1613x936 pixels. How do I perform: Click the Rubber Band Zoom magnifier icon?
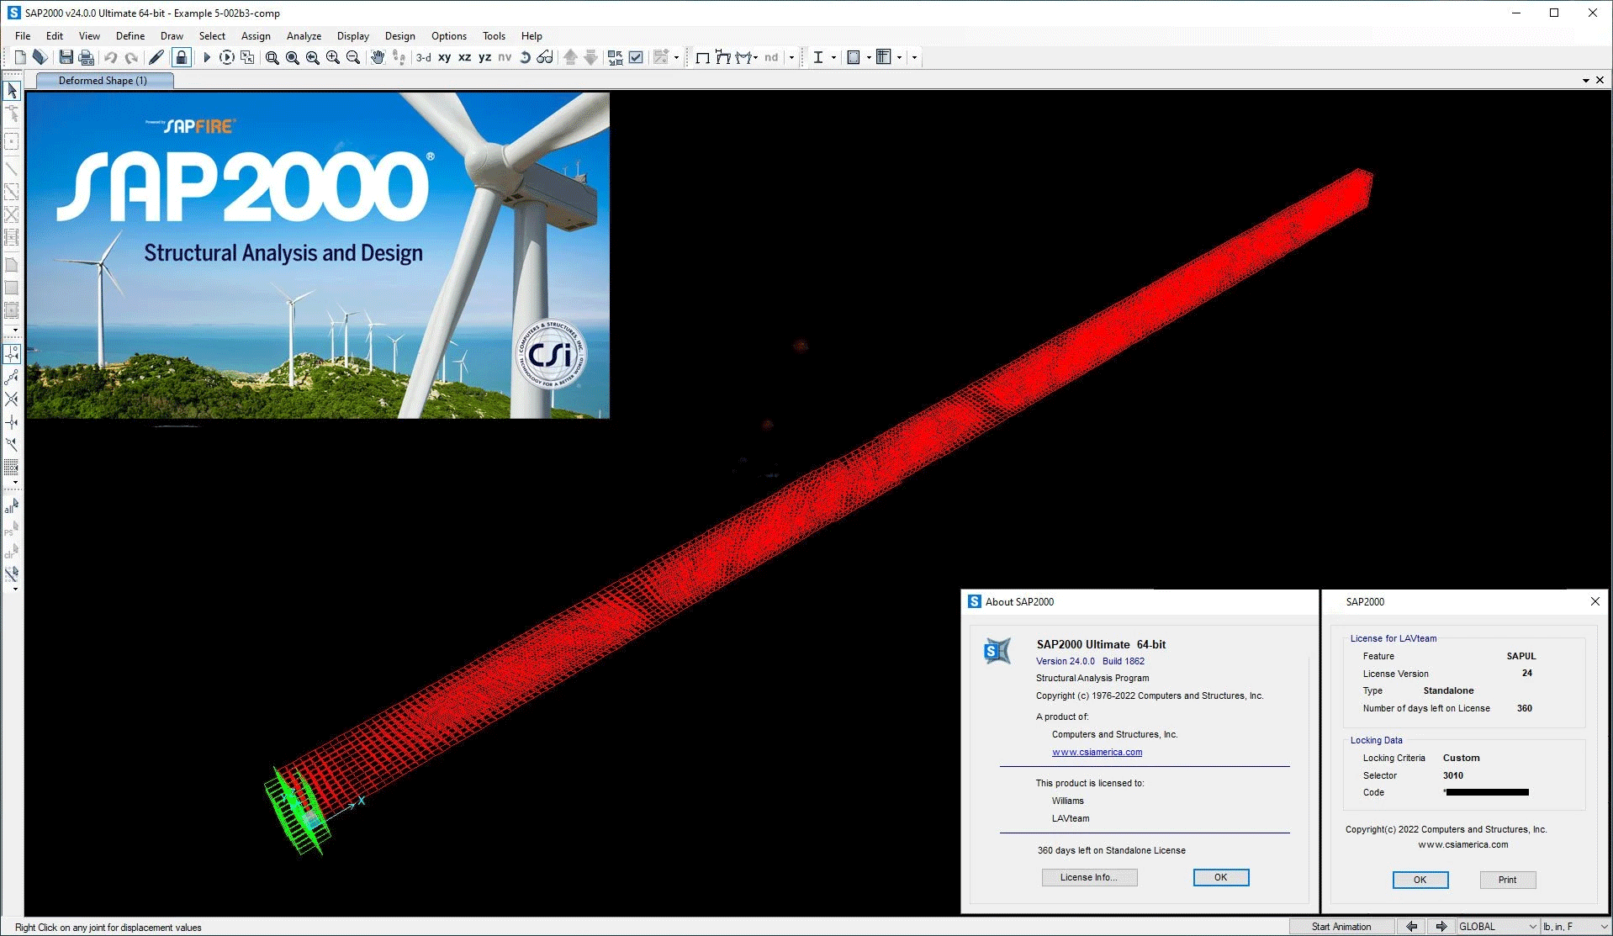click(272, 57)
